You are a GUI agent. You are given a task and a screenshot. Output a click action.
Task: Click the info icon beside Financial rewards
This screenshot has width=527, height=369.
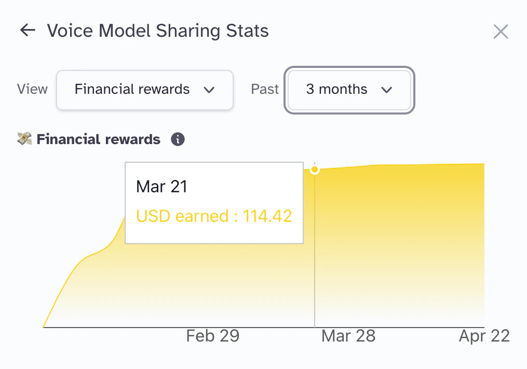click(x=178, y=139)
